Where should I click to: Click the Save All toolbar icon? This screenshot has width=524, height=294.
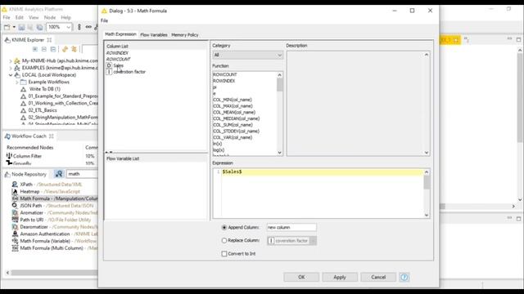point(39,27)
